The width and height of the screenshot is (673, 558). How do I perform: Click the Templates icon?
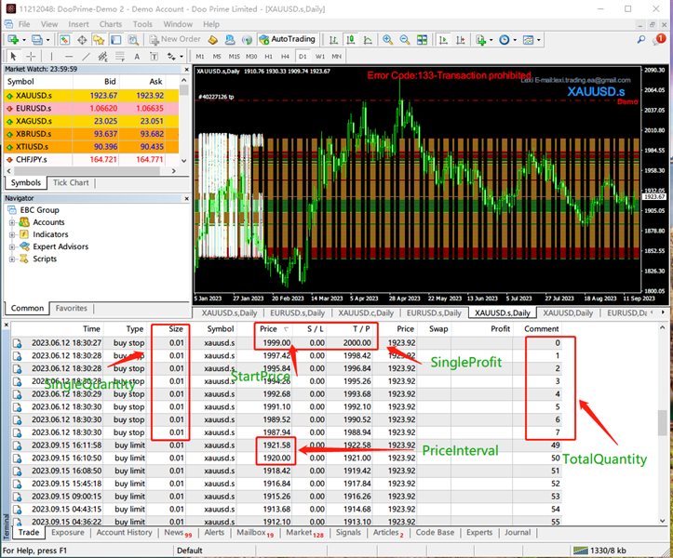pyautogui.click(x=529, y=40)
